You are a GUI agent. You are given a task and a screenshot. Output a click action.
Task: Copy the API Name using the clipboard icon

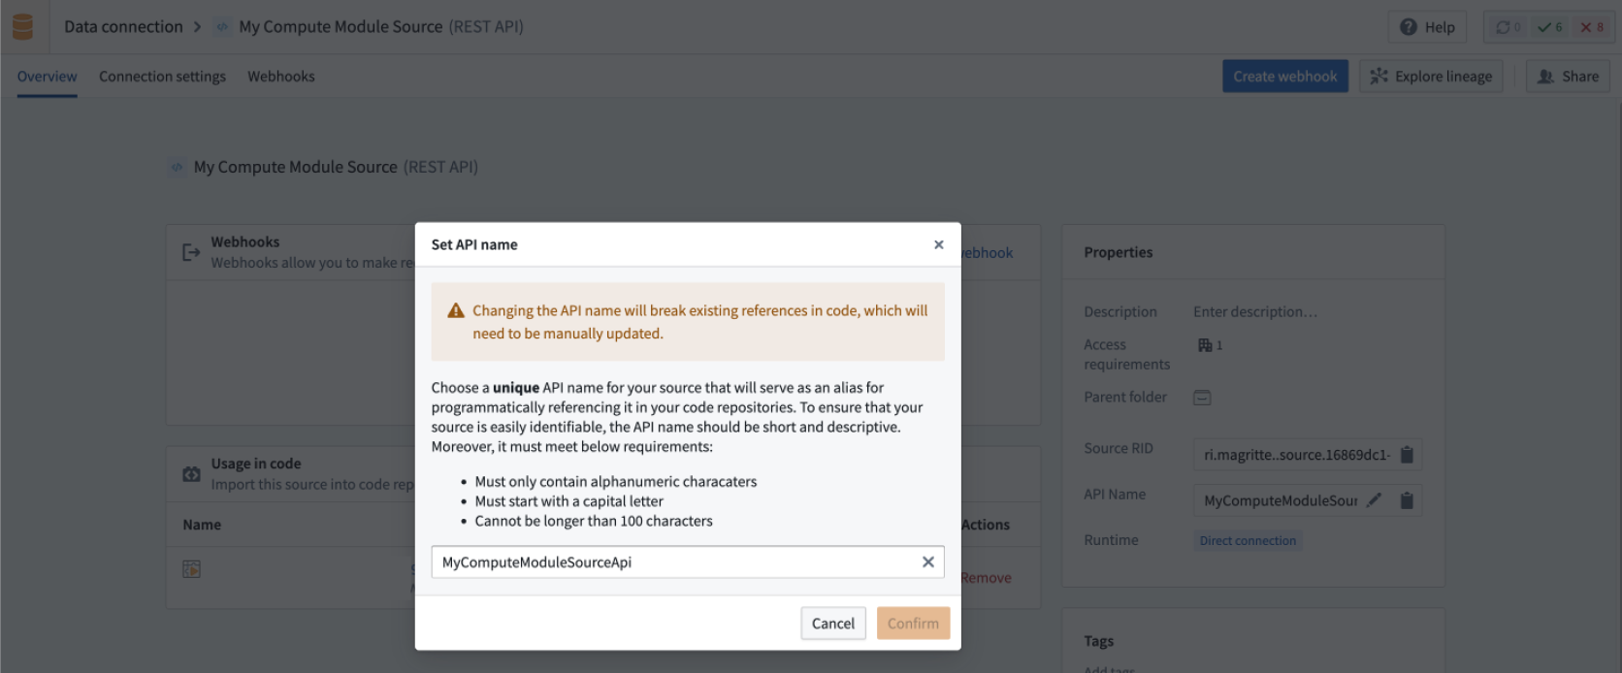[1406, 499]
